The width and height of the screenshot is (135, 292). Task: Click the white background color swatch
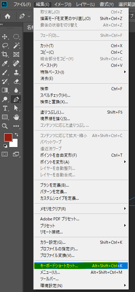15,144
